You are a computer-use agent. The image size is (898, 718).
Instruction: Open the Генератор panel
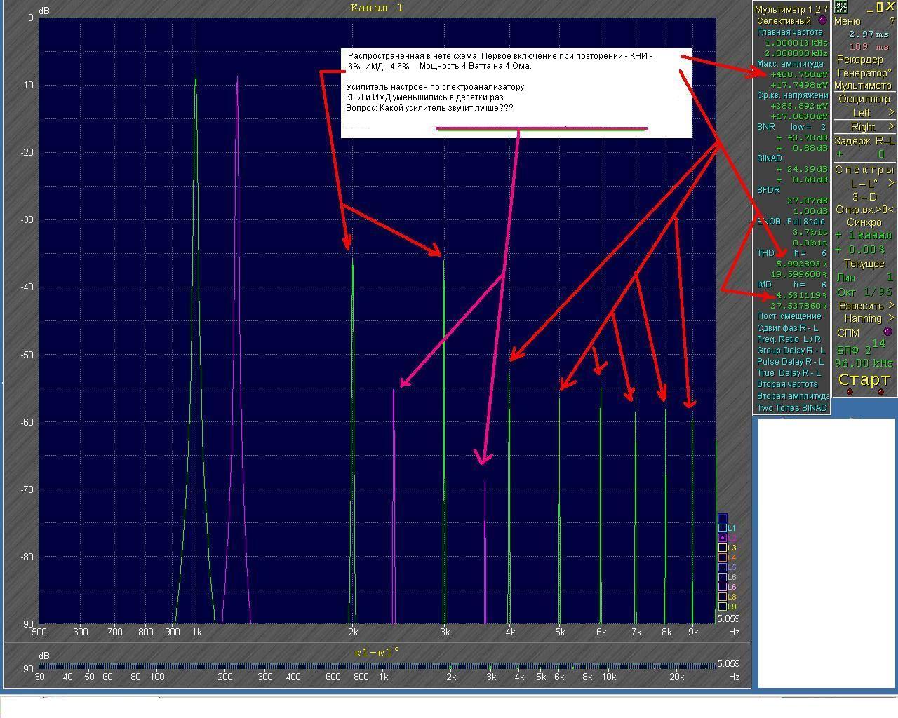pyautogui.click(x=863, y=73)
